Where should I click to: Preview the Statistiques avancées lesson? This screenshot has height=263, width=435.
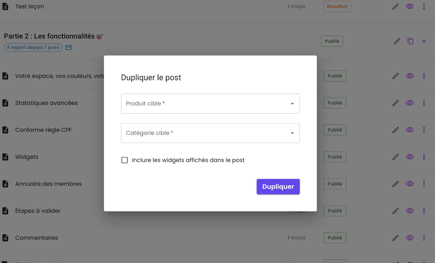[410, 103]
